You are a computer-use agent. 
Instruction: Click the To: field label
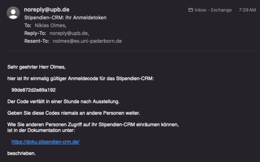coord(28,26)
